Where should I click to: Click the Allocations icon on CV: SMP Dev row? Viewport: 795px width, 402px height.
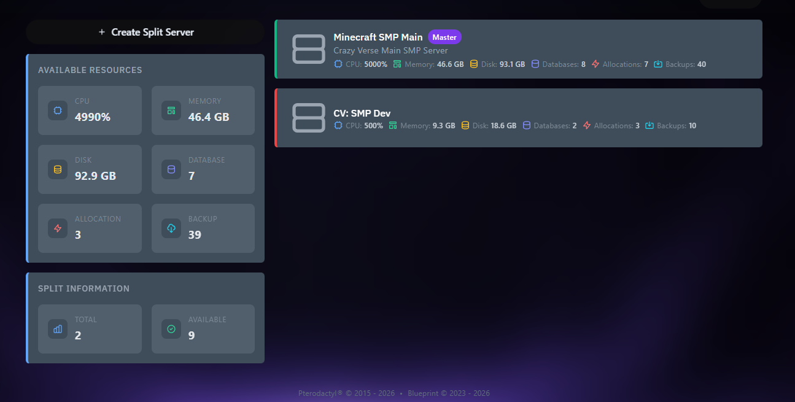pos(587,126)
